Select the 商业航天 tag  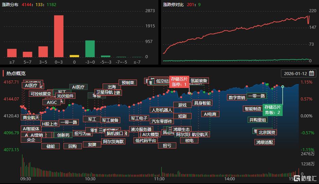click(31, 117)
